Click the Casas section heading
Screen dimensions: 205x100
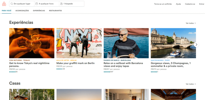(x=15, y=83)
